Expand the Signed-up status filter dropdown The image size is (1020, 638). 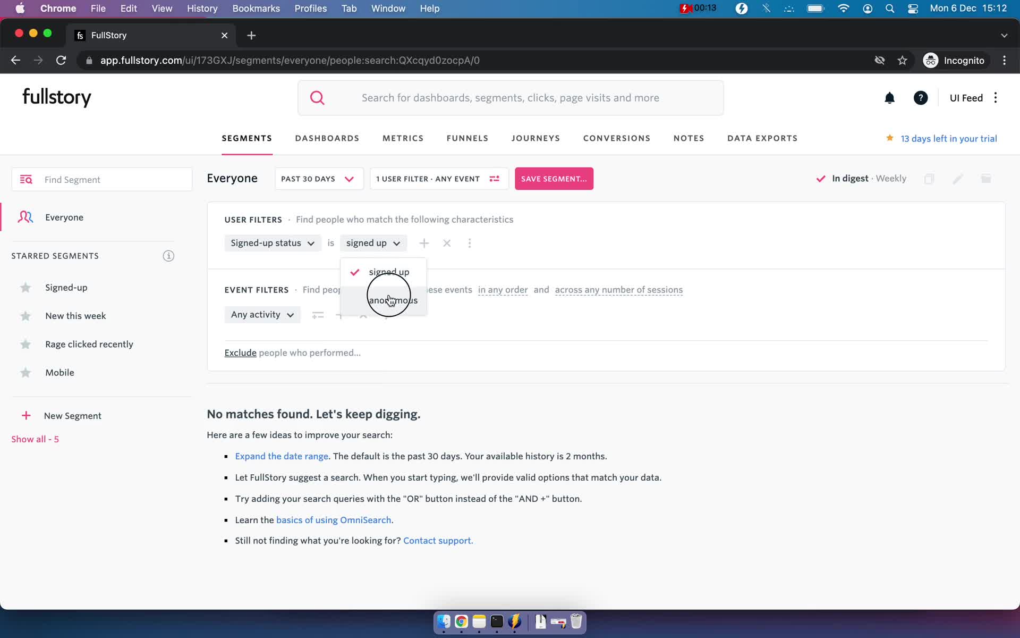[x=271, y=242]
